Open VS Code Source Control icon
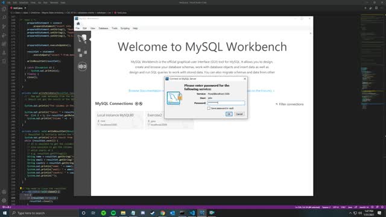The height and width of the screenshot is (217, 386). click(x=4, y=27)
